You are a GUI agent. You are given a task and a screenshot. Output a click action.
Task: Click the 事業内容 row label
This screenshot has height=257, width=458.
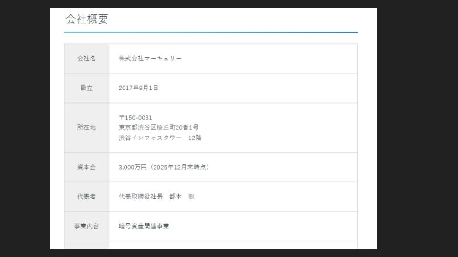[x=86, y=227]
